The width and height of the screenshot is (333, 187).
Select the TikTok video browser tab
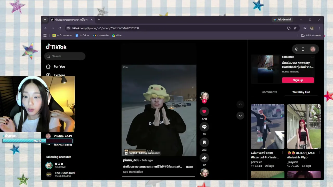click(x=71, y=19)
